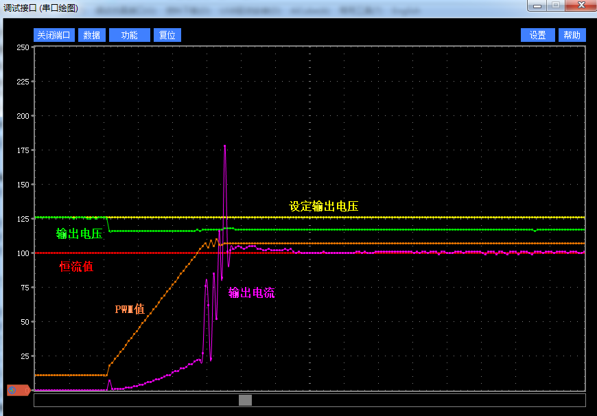Click the PWM值 orange label
Screen dimensions: 597x416
130,309
